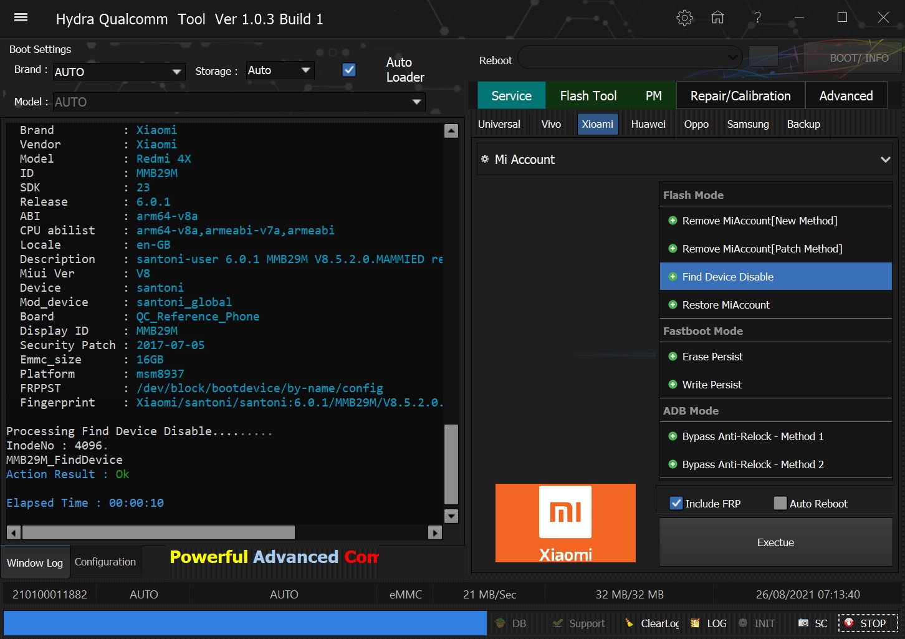Click the Support checkmark icon
Image resolution: width=905 pixels, height=639 pixels.
tap(557, 623)
